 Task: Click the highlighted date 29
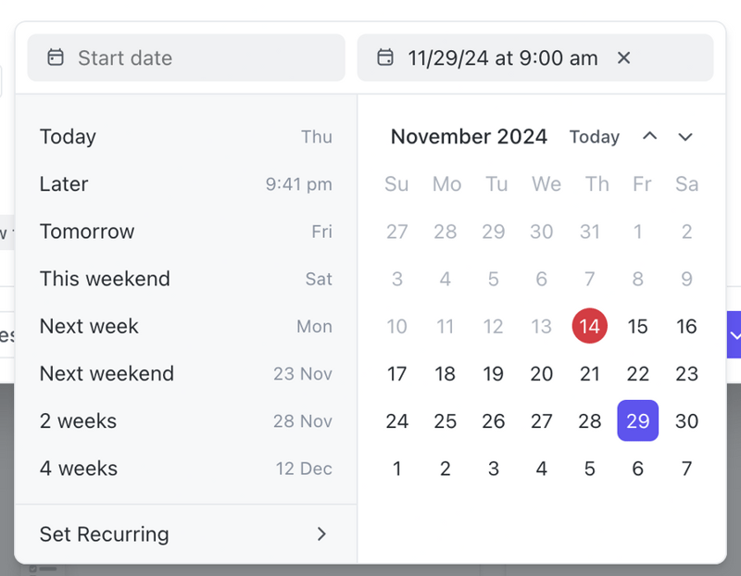pyautogui.click(x=638, y=420)
